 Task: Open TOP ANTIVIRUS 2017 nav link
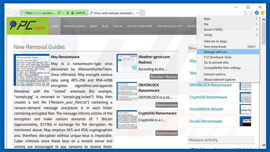pos(170,26)
